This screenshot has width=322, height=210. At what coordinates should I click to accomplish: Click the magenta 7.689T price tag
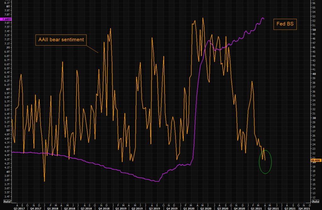point(5,19)
